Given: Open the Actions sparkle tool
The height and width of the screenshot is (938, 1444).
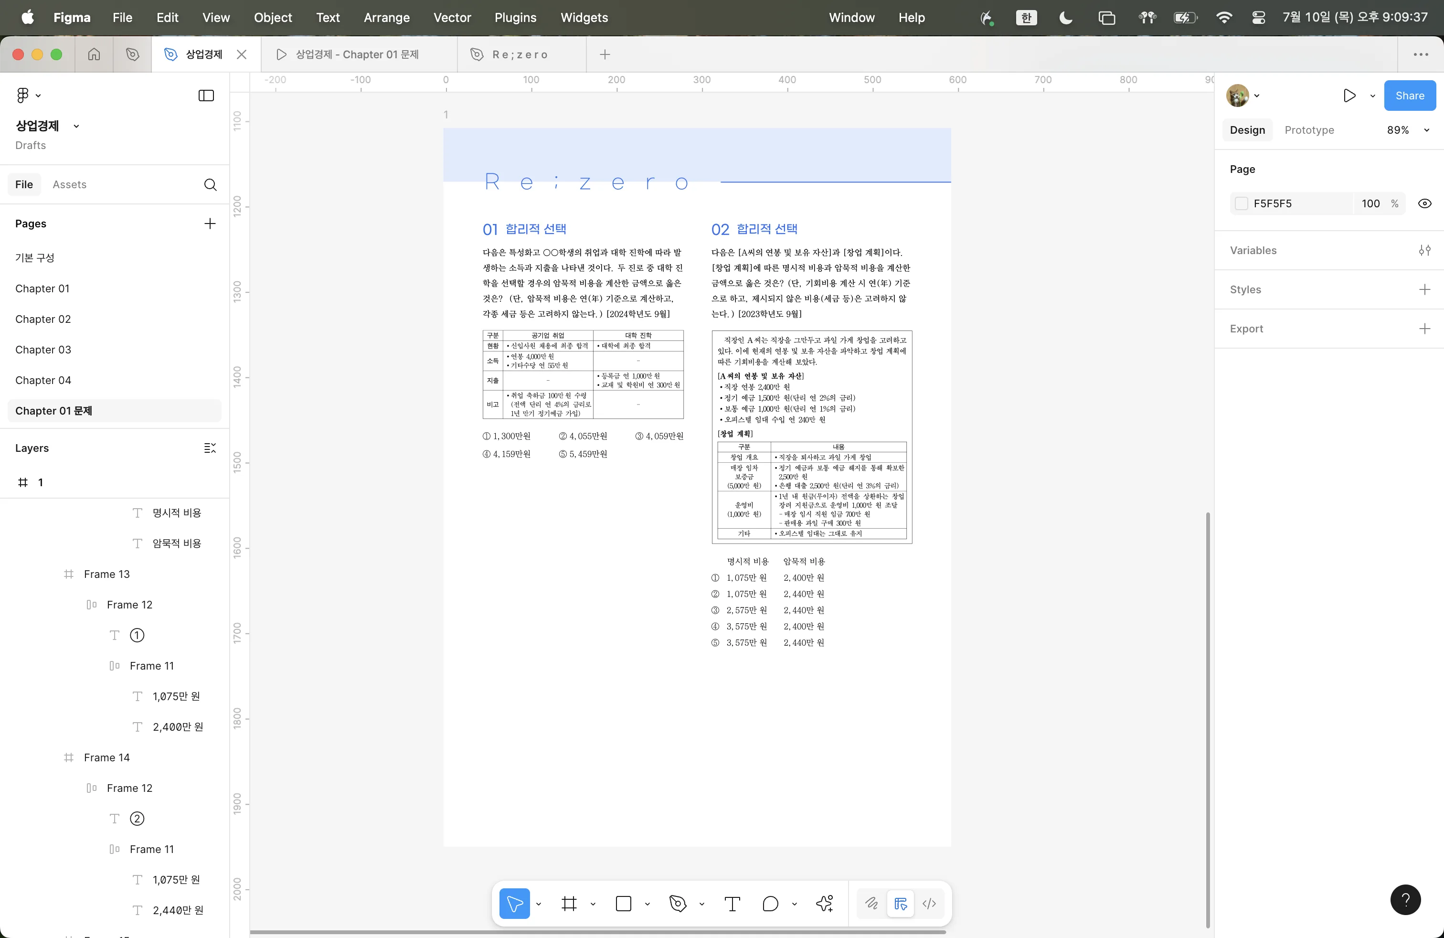Looking at the screenshot, I should [825, 904].
